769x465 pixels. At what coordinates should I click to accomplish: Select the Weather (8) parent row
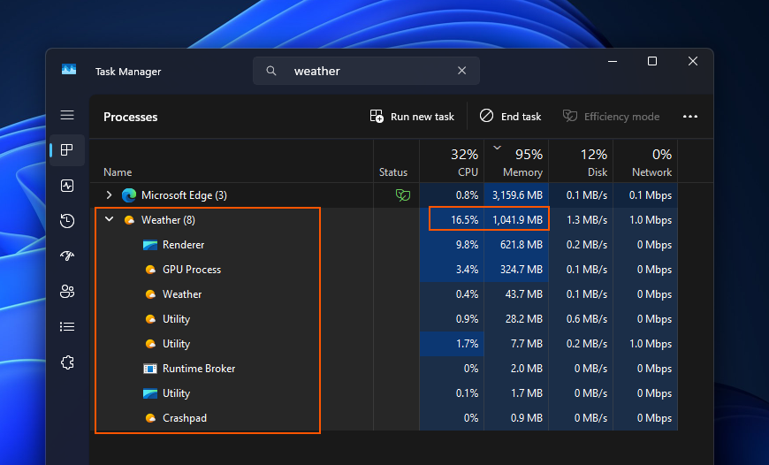pyautogui.click(x=384, y=220)
